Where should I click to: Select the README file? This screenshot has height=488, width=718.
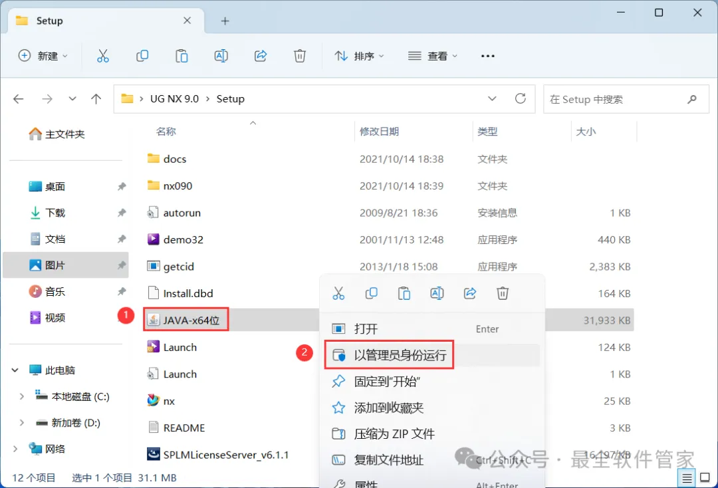176,427
